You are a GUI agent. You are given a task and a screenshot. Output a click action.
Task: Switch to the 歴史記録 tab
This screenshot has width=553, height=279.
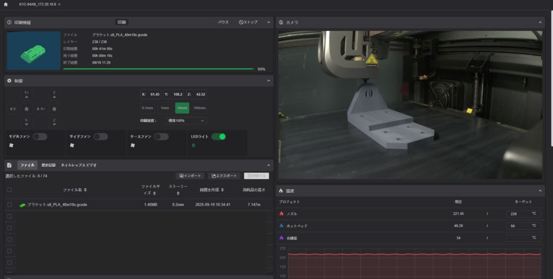click(48, 165)
